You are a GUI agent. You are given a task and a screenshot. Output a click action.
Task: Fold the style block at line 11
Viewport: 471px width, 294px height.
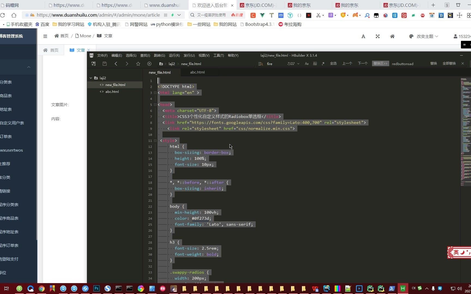pos(155,141)
